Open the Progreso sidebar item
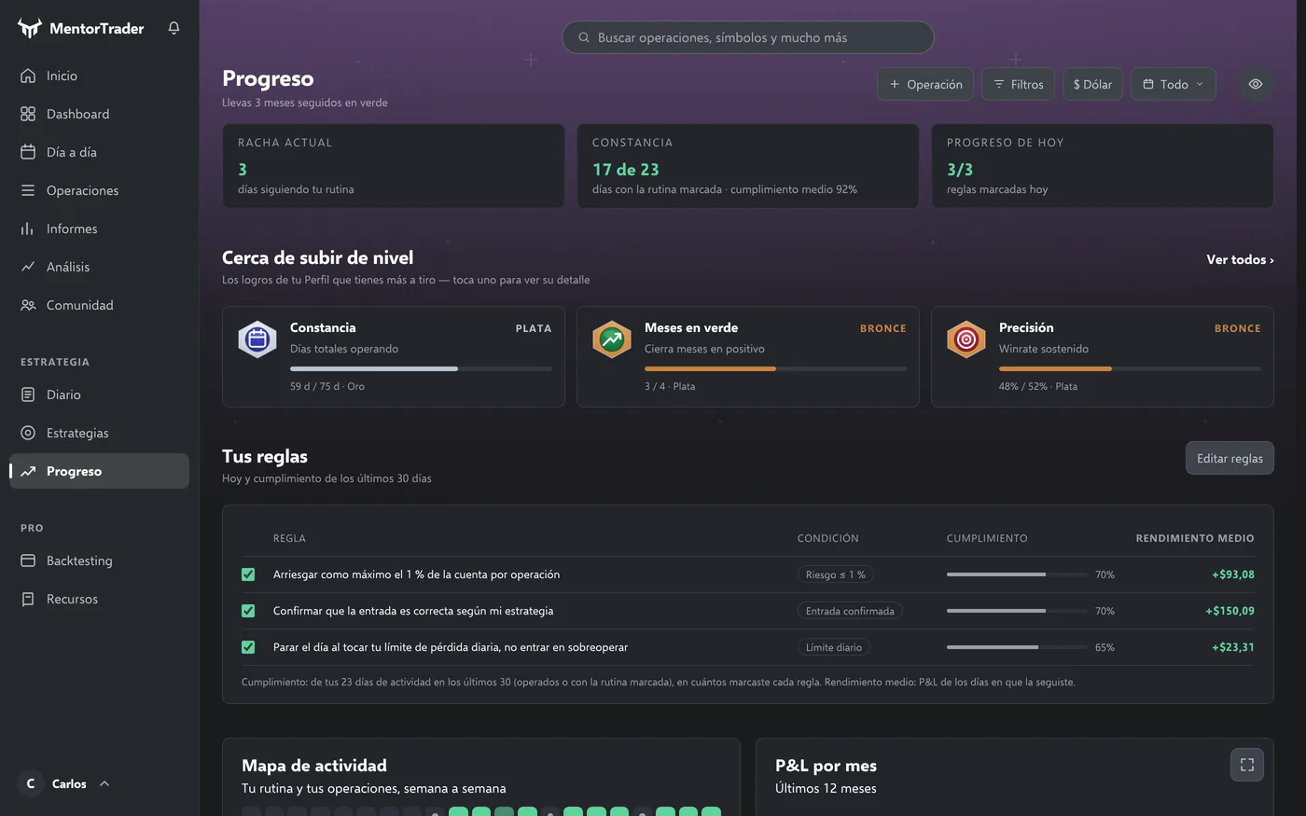This screenshot has width=1306, height=816. coord(99,471)
